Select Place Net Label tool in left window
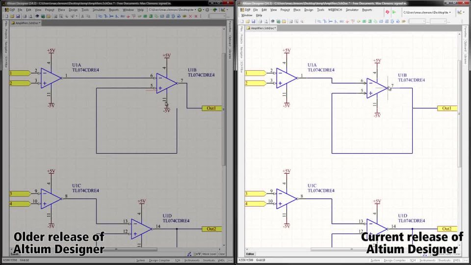 coord(123,16)
